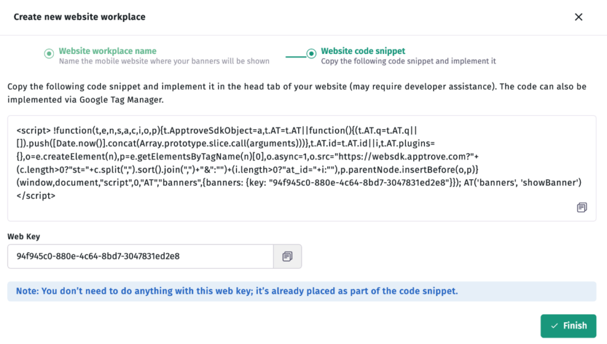Image resolution: width=607 pixels, height=344 pixels.
Task: Copy the code snippet with the copy icon
Action: tap(582, 207)
